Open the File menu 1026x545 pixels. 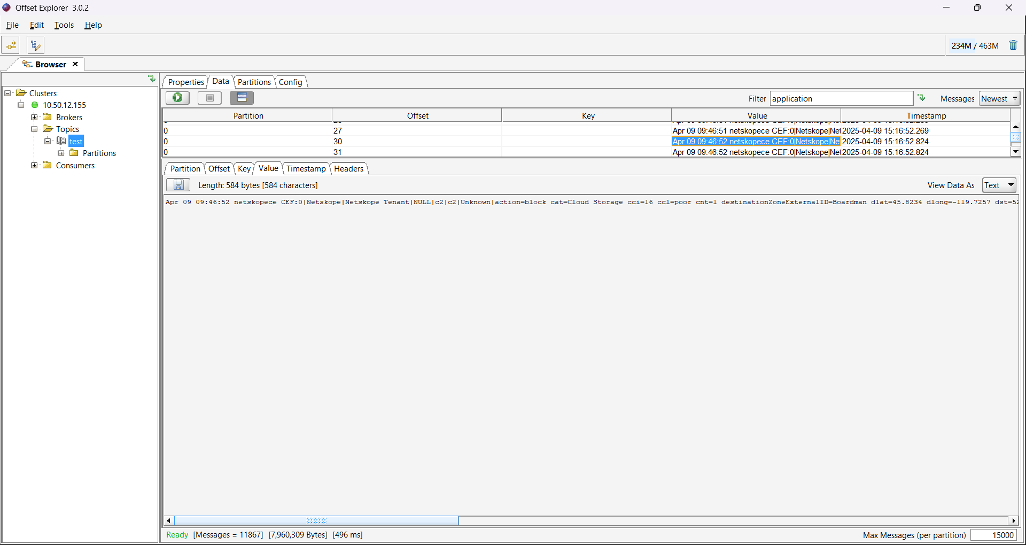pos(12,25)
